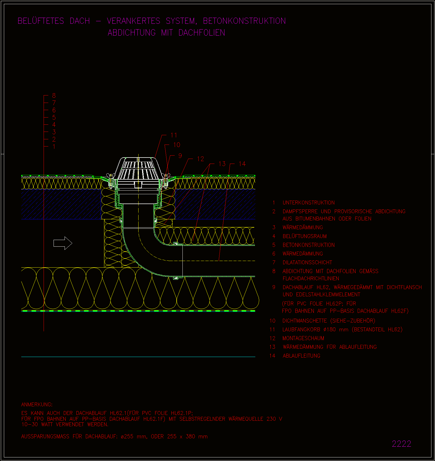
Task: Select legend entry '6 WÄRMEDÄMMUNG'
Action: [298, 254]
